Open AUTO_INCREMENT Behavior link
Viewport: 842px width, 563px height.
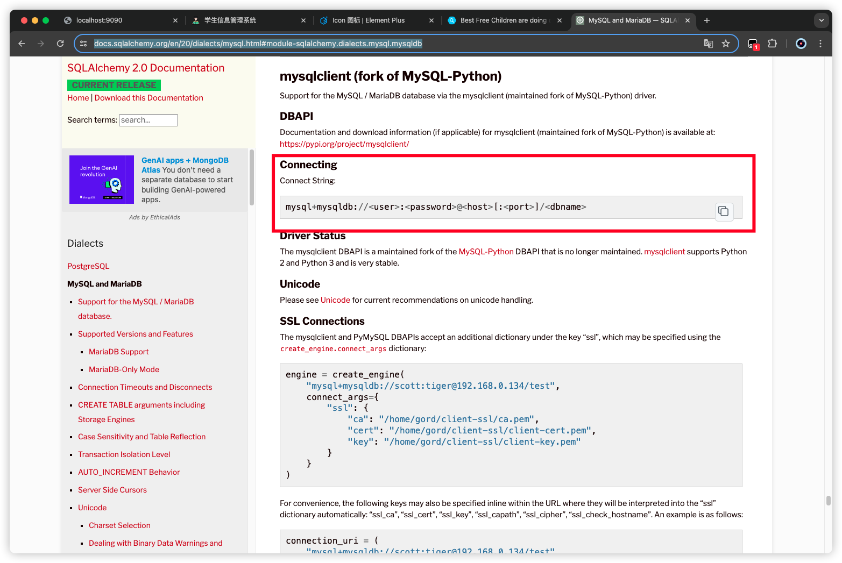tap(129, 472)
